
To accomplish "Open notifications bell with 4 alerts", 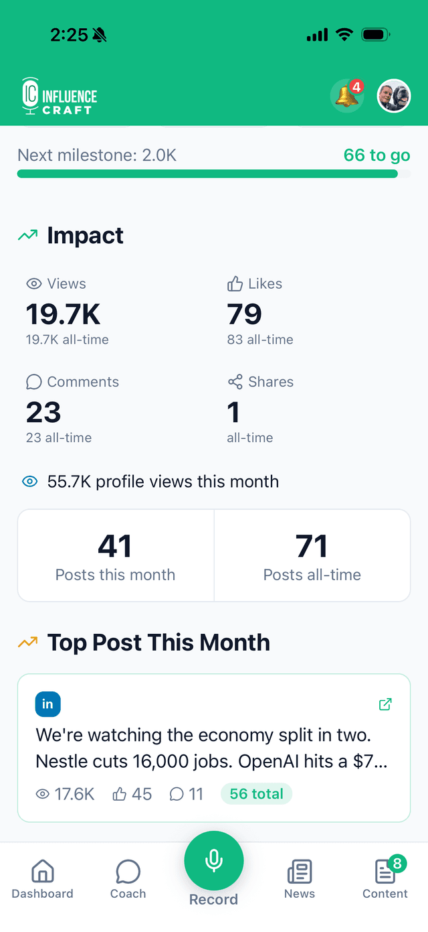I will (346, 96).
